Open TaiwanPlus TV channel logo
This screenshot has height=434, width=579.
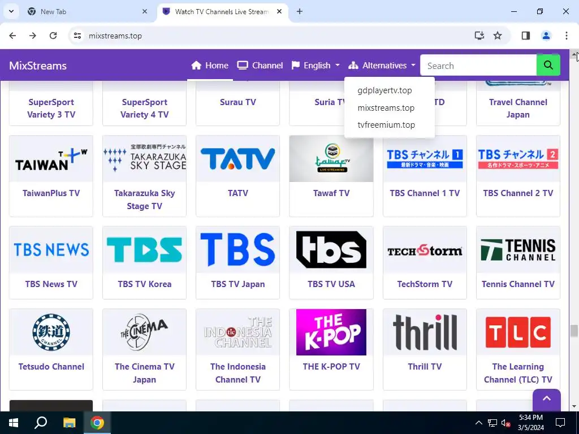coord(51,159)
